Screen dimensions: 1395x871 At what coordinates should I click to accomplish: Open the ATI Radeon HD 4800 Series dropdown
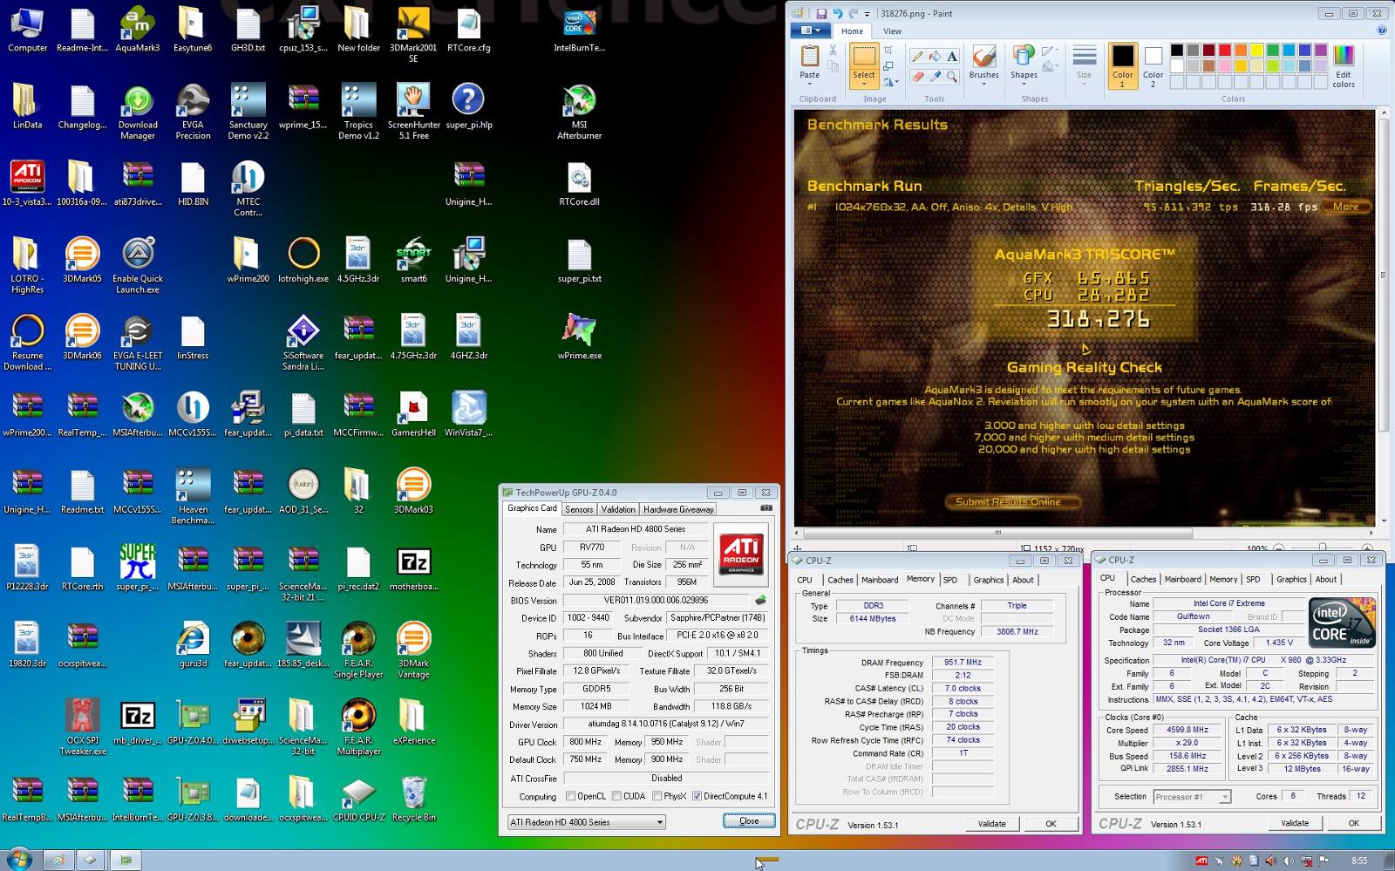click(586, 822)
